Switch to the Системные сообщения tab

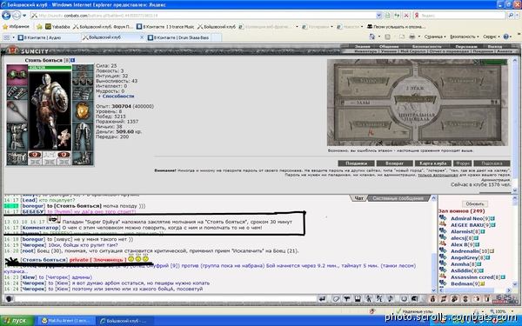coord(398,198)
